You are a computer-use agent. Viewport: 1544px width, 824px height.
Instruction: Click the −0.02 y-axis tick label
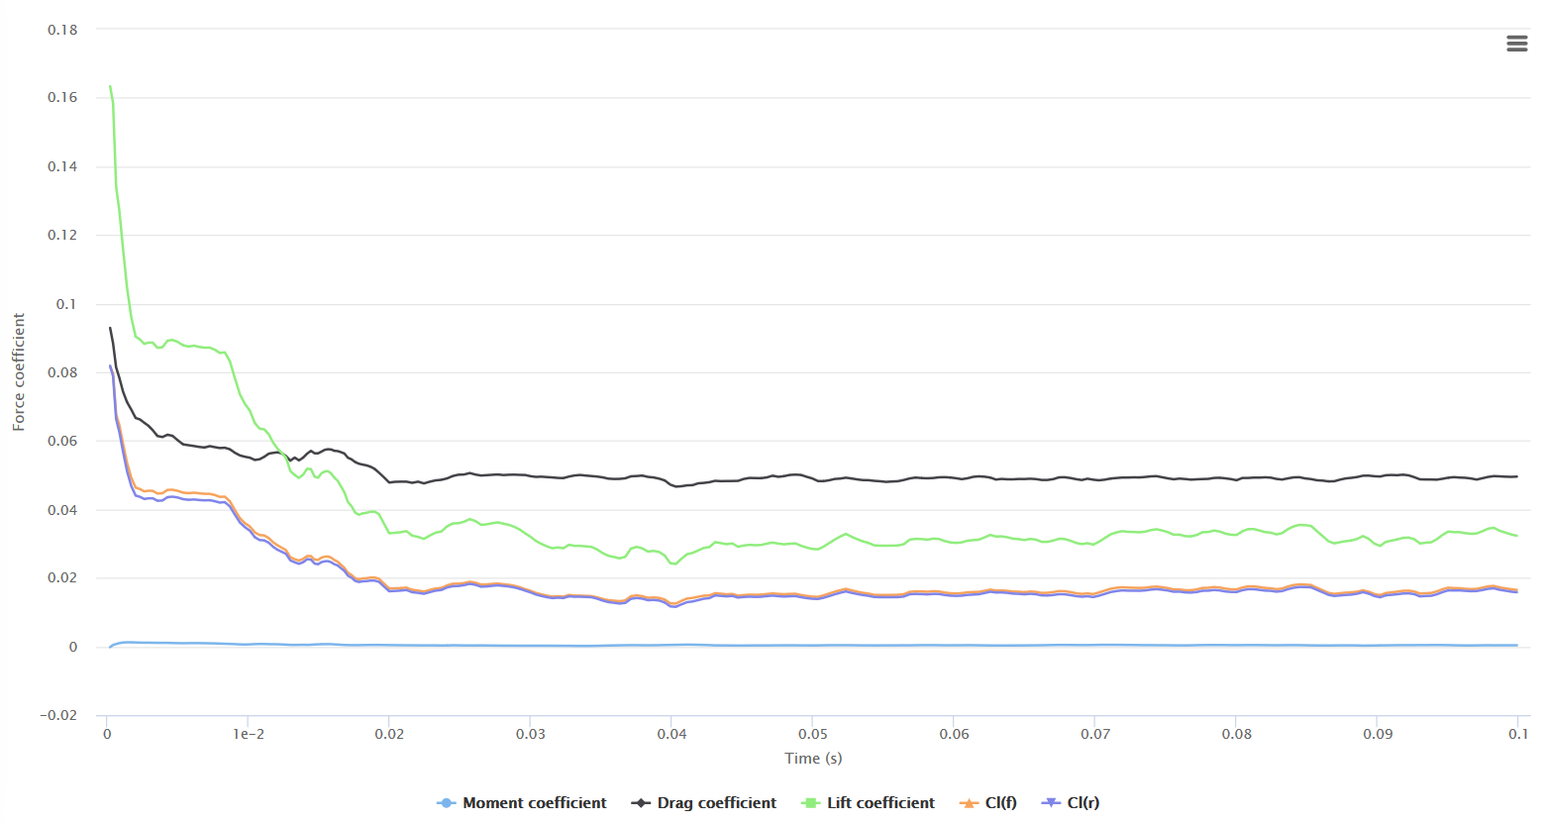(x=58, y=716)
